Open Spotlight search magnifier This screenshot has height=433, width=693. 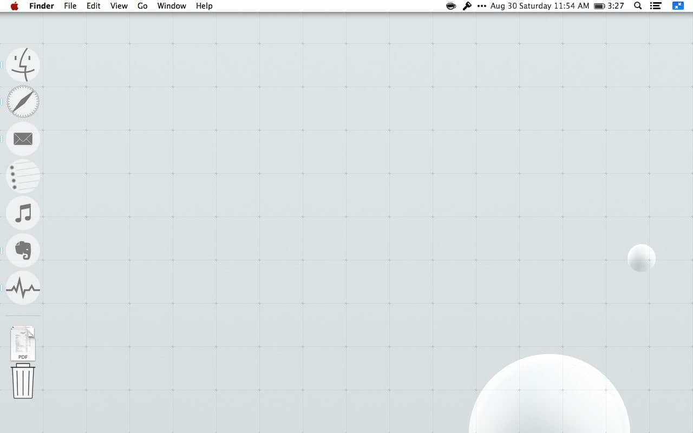(x=638, y=6)
